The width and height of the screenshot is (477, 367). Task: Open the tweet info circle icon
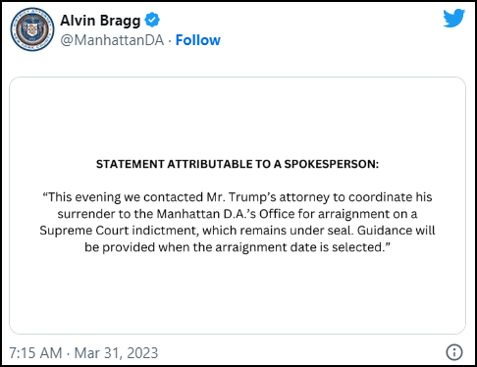point(454,352)
